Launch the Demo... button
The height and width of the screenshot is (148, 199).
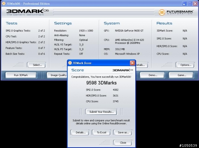[x=152, y=75]
